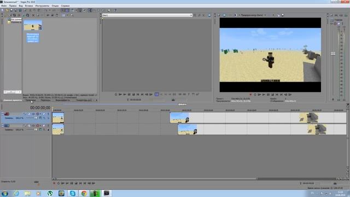Click the 00:00:00;00 timecode display

pyautogui.click(x=40, y=108)
